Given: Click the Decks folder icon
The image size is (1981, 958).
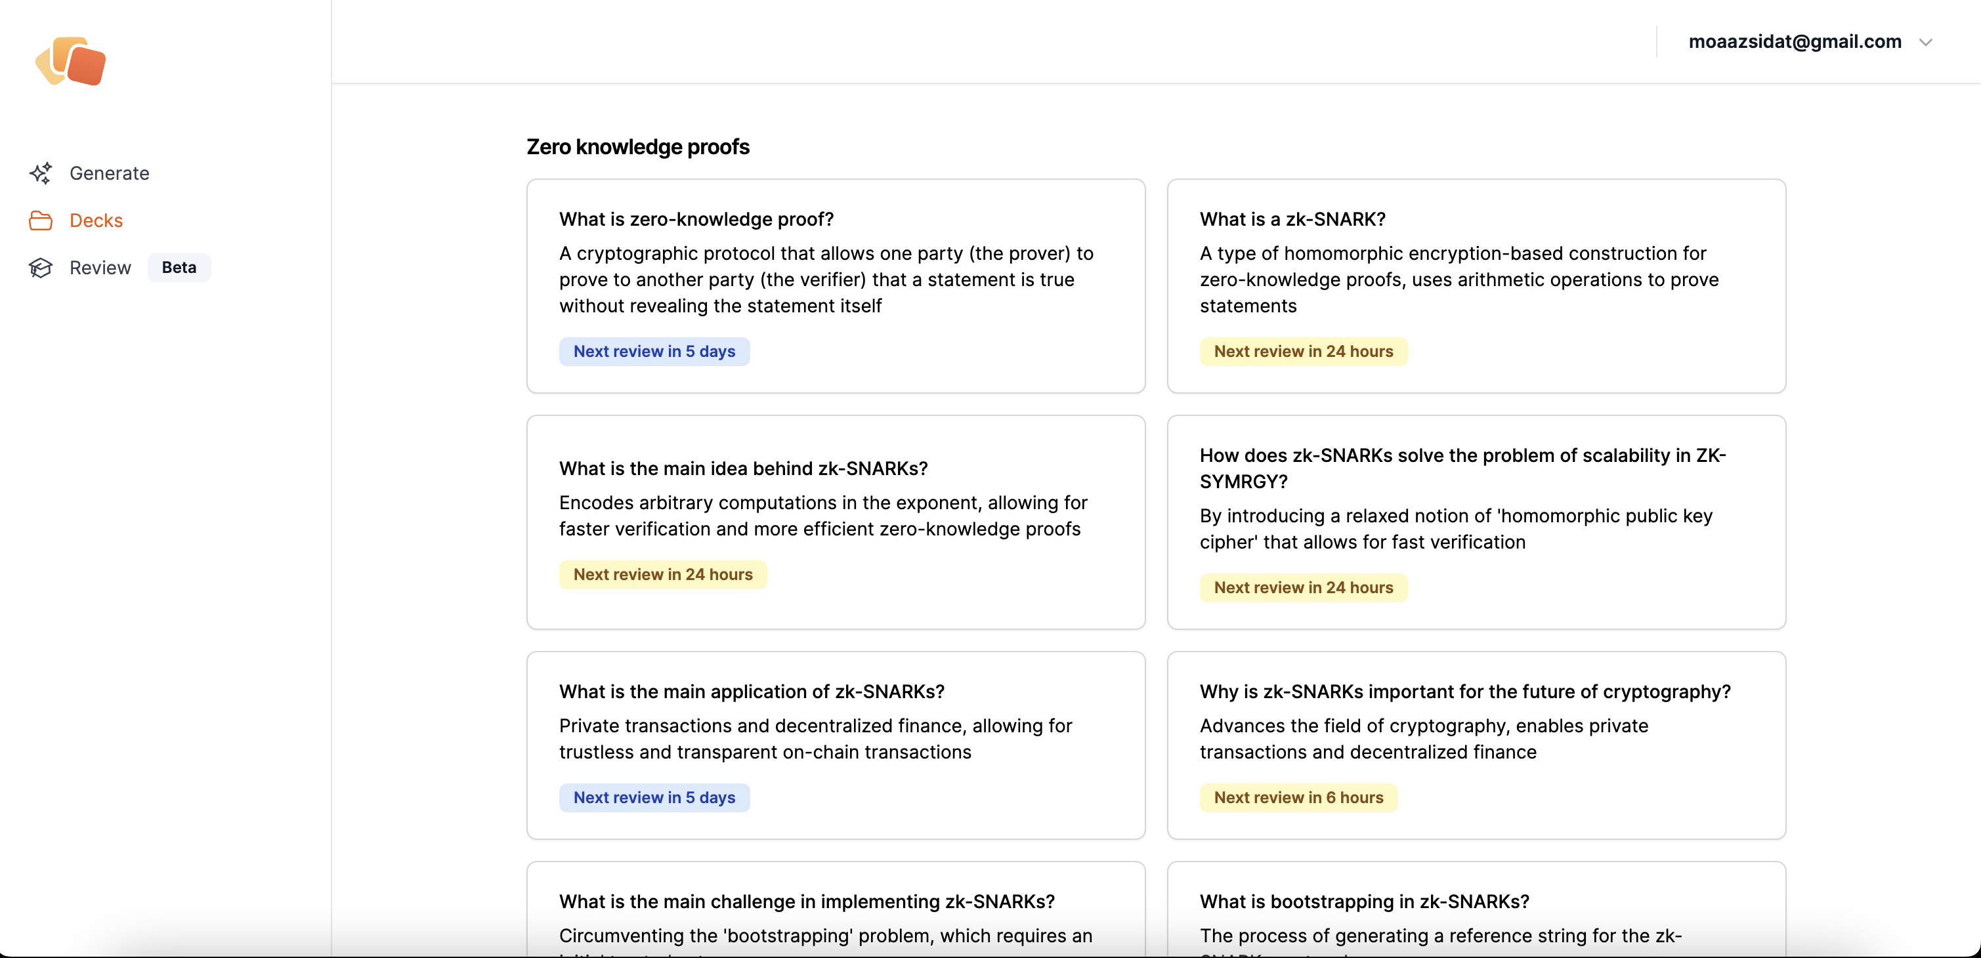Looking at the screenshot, I should (x=41, y=220).
